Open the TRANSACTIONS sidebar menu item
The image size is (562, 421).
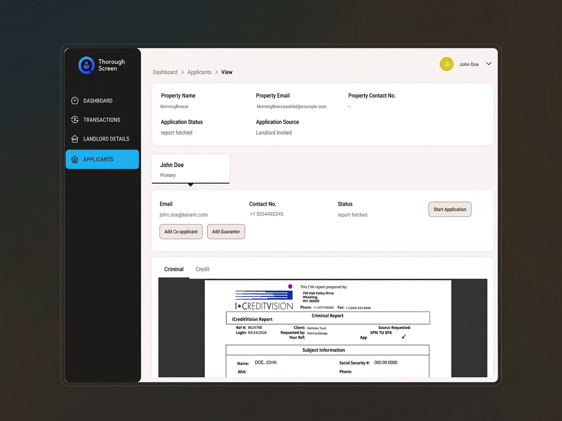(102, 120)
